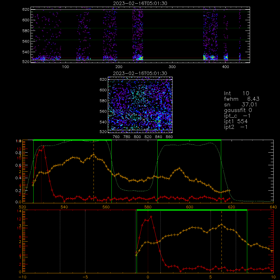
Task: Click y-axis label 600 of the square image
Action: 103,90
